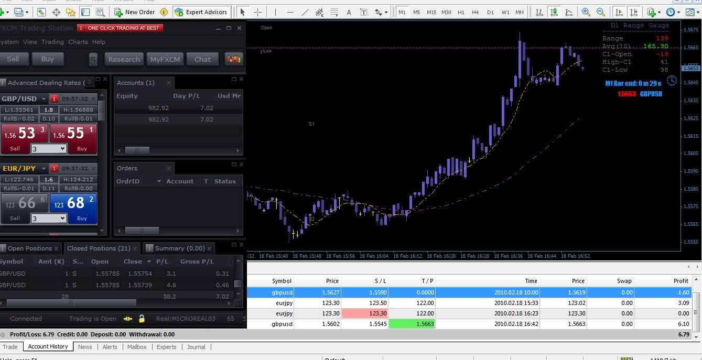Switch chart to candlestick display
Image resolution: width=702 pixels, height=360 pixels.
click(x=554, y=12)
